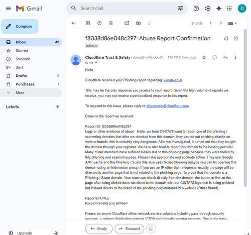Archive this email
Viewport: 251px width, 235px height.
pos(88,23)
